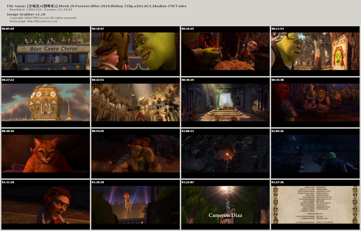Select the 01:16:39 stage lights thumbnail

(x=136, y=205)
